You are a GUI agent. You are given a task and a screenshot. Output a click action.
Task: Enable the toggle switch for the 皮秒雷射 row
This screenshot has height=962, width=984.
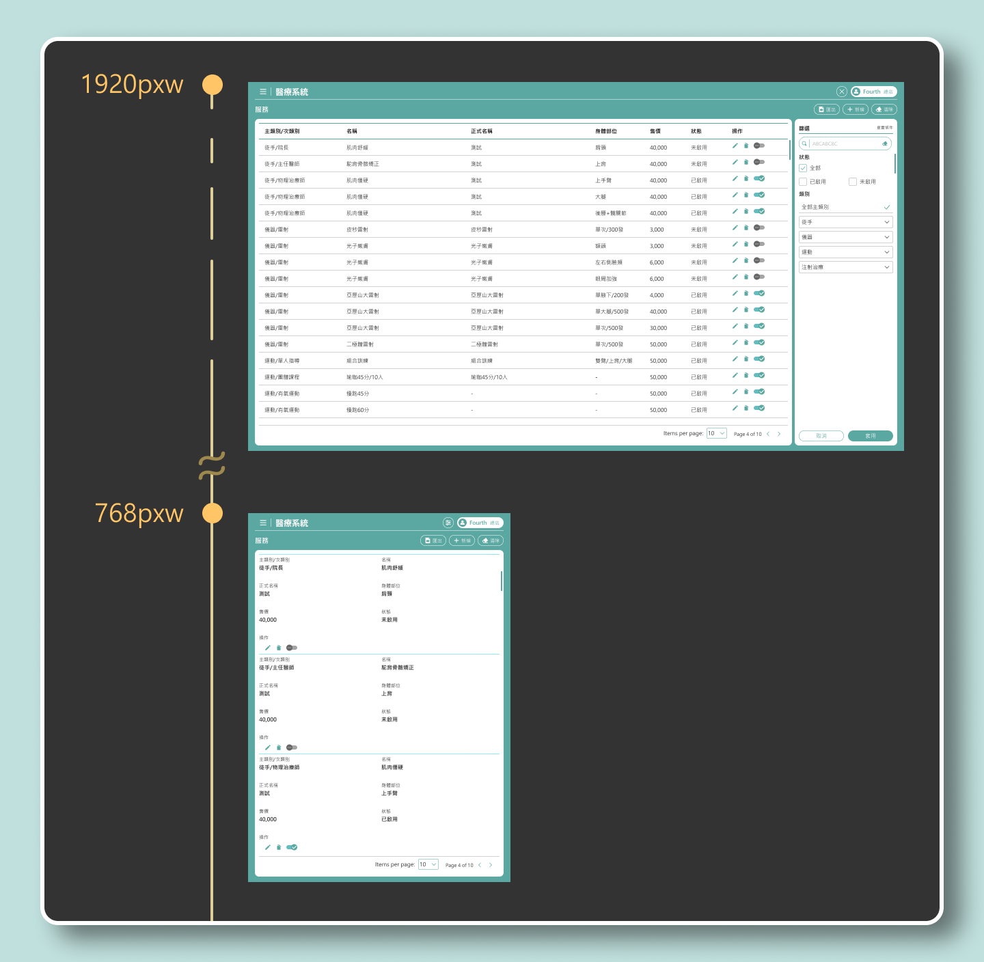758,228
